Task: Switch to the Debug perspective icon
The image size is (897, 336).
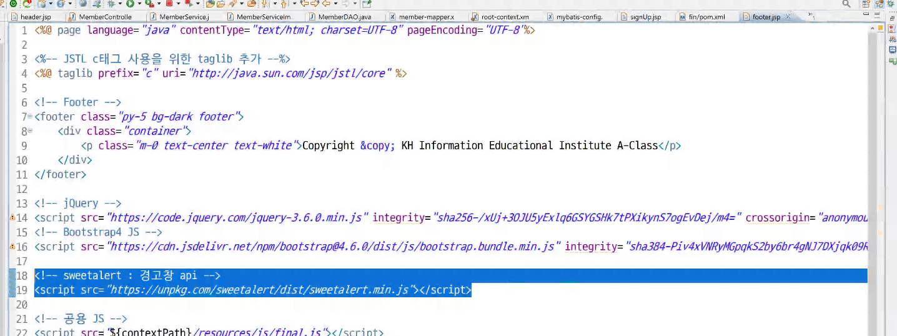Action: (891, 4)
